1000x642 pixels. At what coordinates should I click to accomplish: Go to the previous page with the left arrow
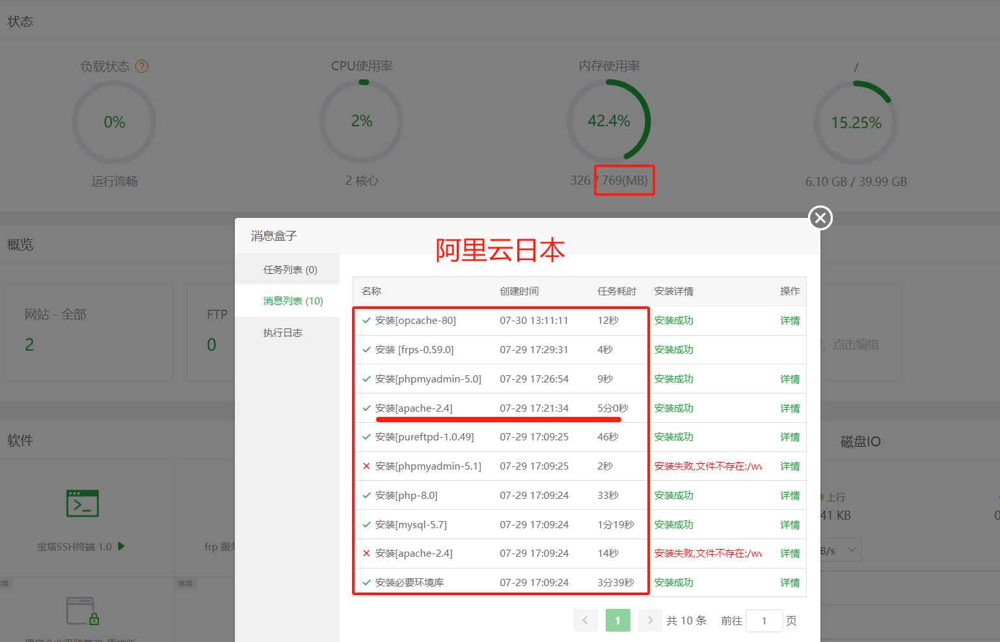click(585, 621)
